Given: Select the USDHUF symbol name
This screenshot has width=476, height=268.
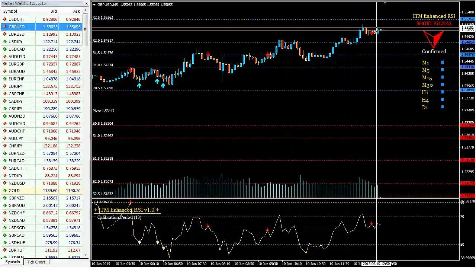Looking at the screenshot, I should point(16,243).
